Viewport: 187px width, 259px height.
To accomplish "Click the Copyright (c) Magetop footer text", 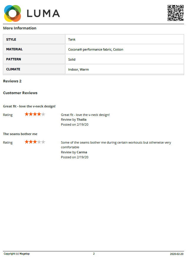I will pos(16,254).
